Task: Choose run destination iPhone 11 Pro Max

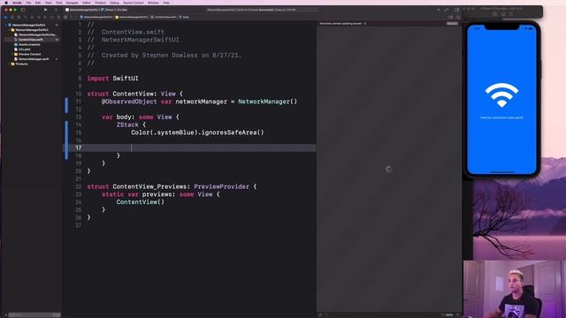Action: (114, 10)
